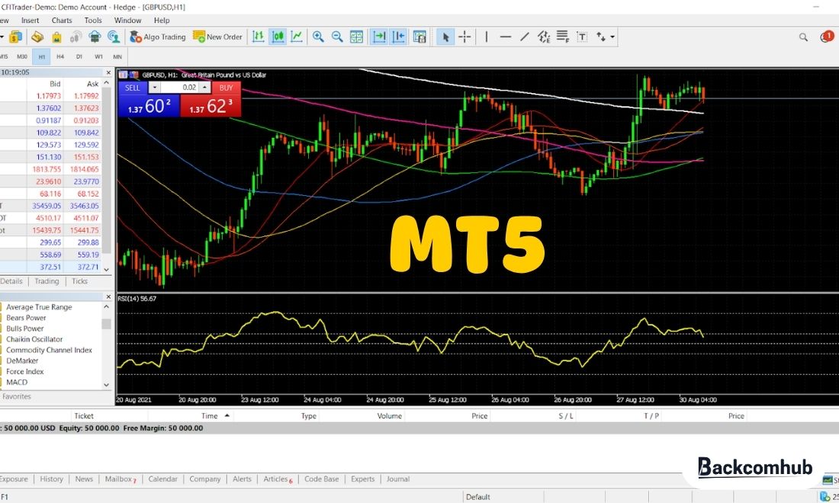
Task: Select the Fibonacci retracement tool
Action: pyautogui.click(x=562, y=37)
